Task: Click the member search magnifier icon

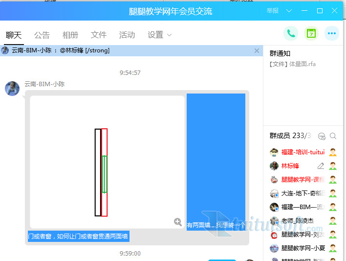Action: (x=333, y=136)
